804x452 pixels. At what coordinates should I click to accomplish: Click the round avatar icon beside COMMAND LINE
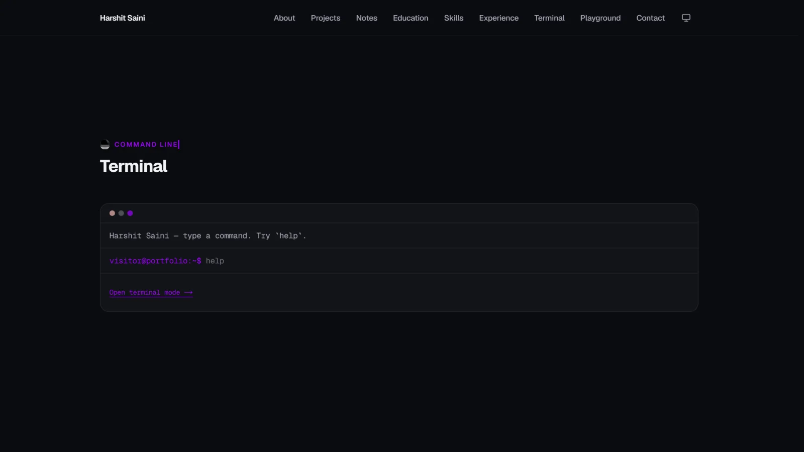point(105,145)
